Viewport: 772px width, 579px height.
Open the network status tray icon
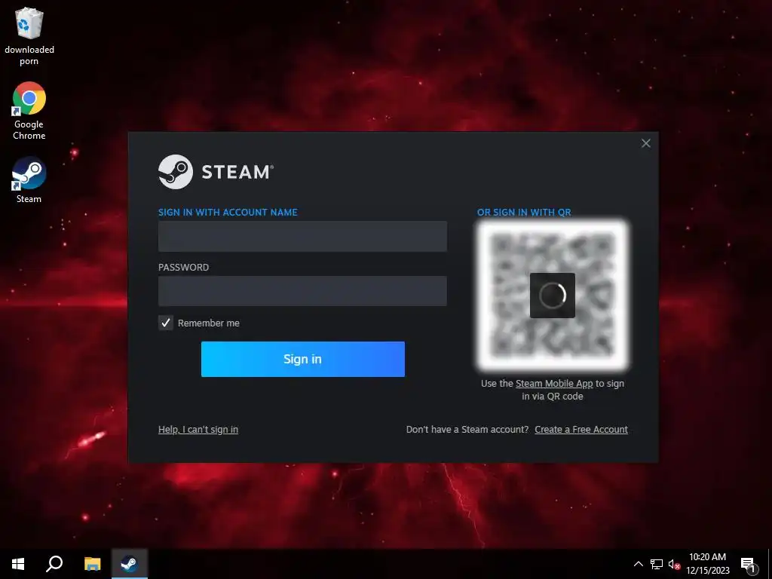[657, 564]
